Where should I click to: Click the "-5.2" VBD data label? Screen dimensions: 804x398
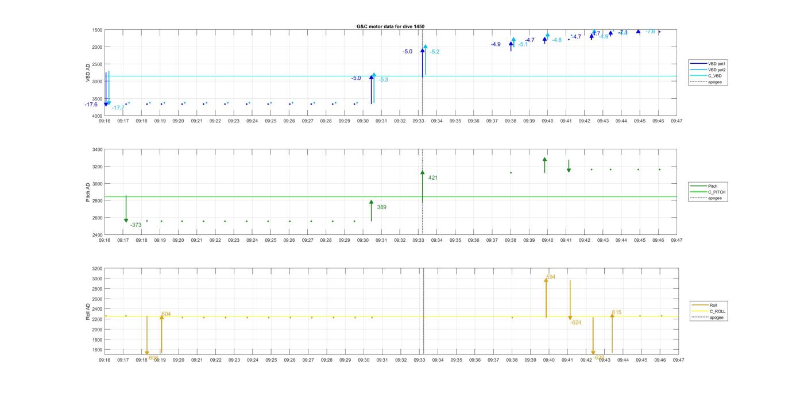(x=435, y=52)
